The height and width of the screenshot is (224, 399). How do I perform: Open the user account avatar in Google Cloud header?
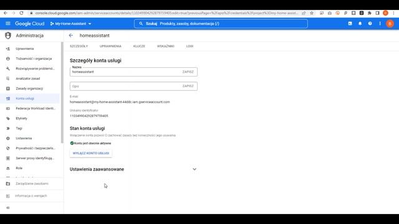tap(390, 24)
